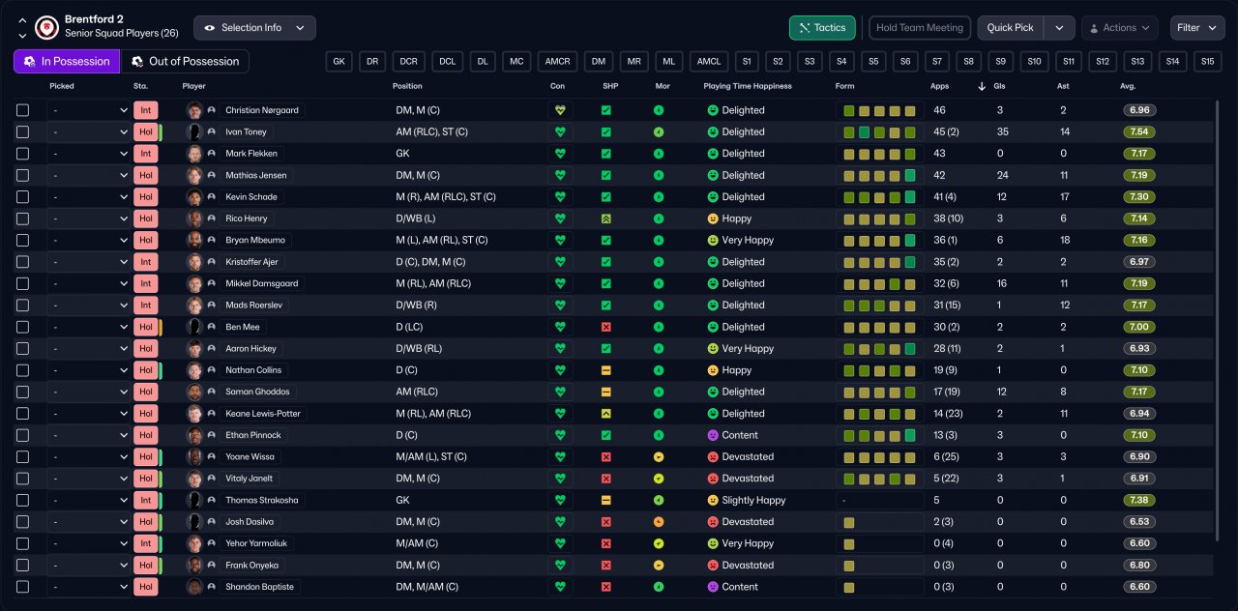Viewport: 1238px width, 611px height.
Task: Tick the checkbox for Christian Nørgaard
Action: click(23, 110)
